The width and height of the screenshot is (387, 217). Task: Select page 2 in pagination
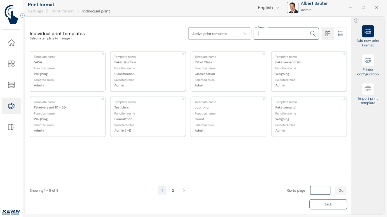coord(173,190)
